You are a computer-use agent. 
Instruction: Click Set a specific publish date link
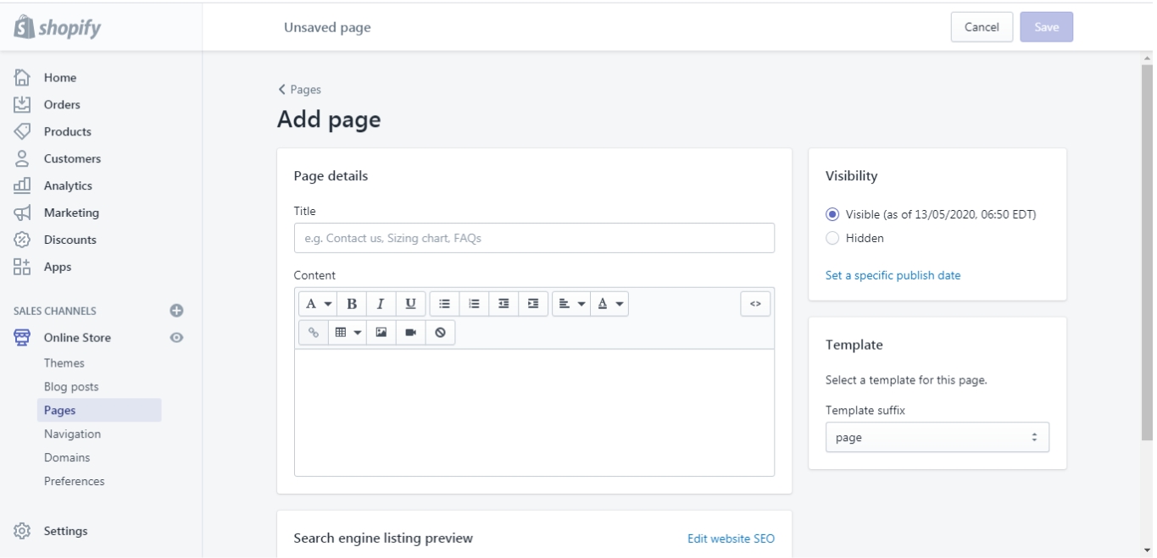[893, 275]
